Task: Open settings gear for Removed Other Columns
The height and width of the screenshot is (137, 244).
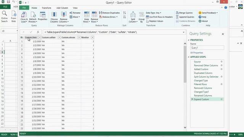Action: [x=222, y=65]
